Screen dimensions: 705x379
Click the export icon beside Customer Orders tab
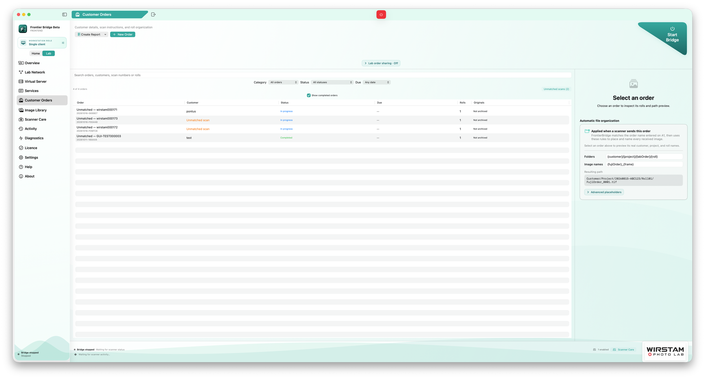click(x=153, y=14)
